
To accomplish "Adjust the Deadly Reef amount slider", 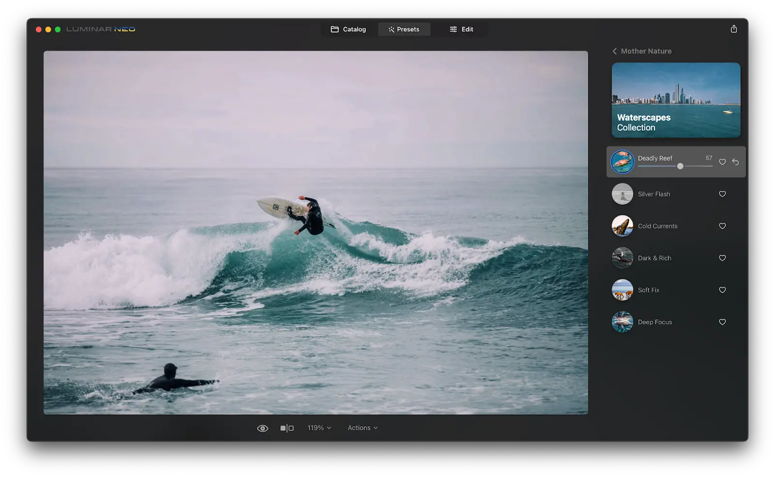I will (680, 166).
